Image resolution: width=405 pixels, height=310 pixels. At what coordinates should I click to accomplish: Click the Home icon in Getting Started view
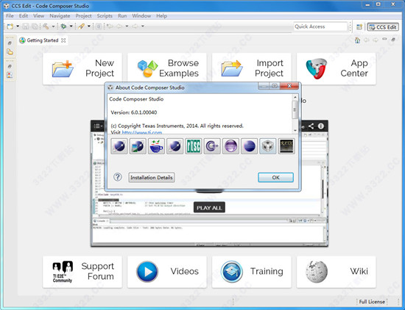coord(357,40)
